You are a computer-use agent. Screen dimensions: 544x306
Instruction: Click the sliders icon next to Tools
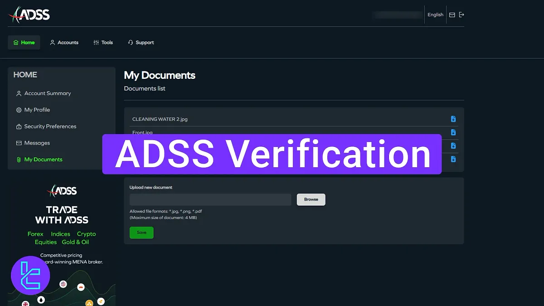click(x=96, y=42)
